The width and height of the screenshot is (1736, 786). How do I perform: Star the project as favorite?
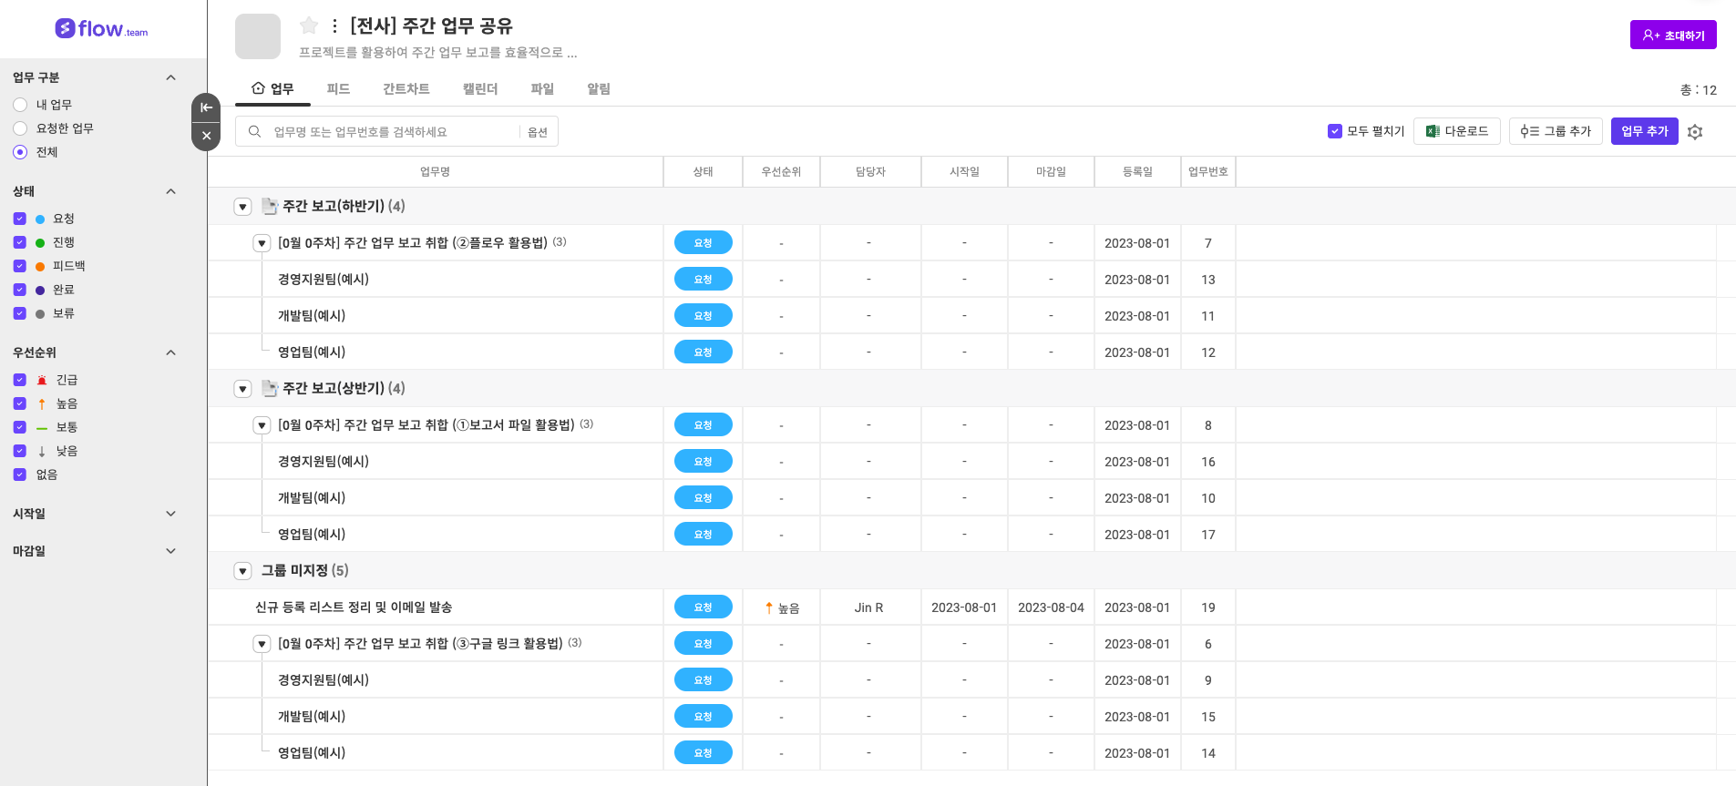309,26
